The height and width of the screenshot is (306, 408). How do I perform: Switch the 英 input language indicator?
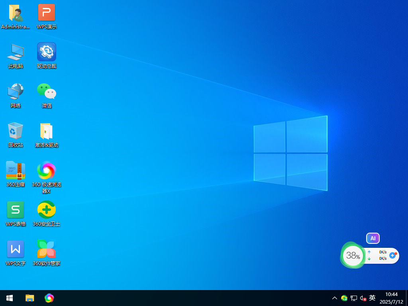(372, 298)
